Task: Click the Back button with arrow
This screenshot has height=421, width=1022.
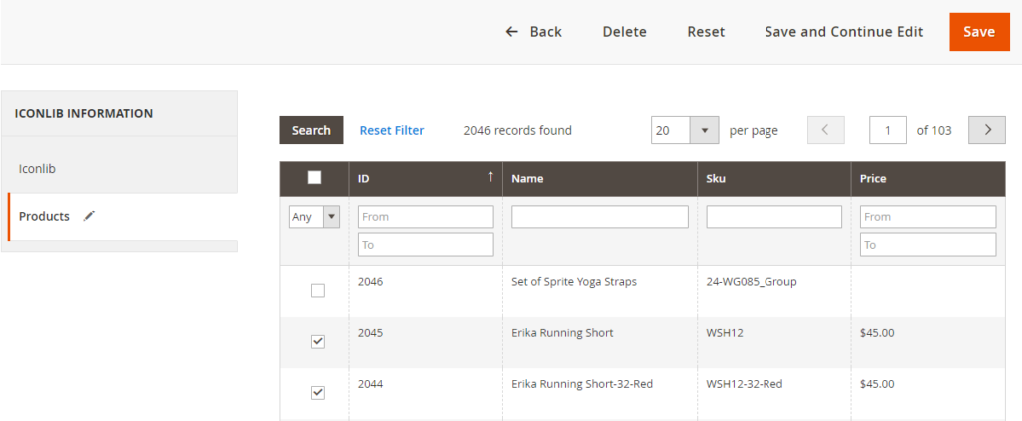Action: tap(533, 32)
